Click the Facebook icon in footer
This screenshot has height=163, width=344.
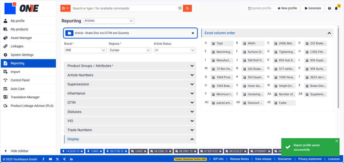point(44,159)
